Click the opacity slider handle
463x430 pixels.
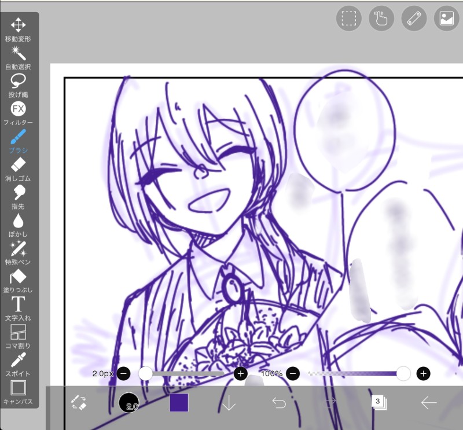[x=403, y=374]
